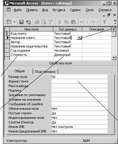Screen dimensions: 118x144
Task: Click the Undo arrow icon
Action: coord(82,22)
